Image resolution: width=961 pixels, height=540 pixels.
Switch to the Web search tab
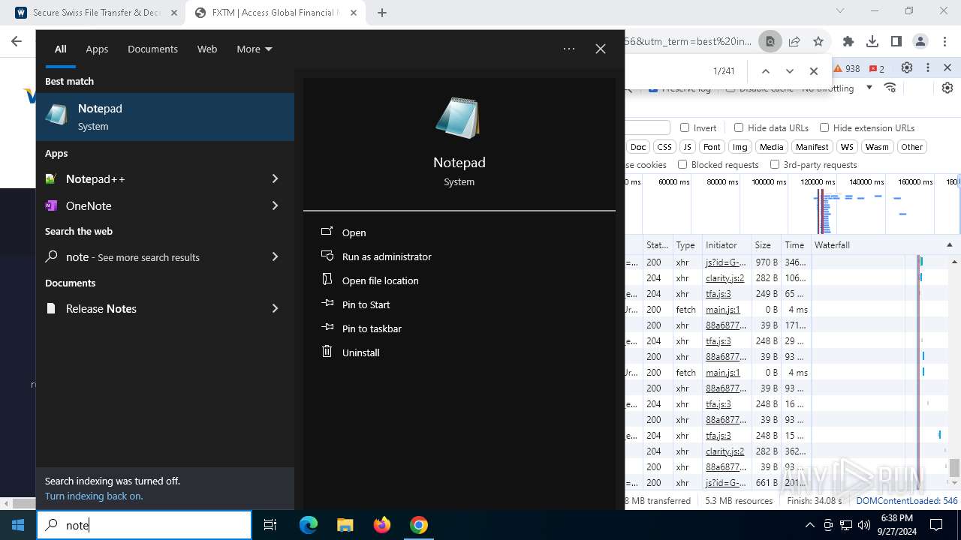207,49
